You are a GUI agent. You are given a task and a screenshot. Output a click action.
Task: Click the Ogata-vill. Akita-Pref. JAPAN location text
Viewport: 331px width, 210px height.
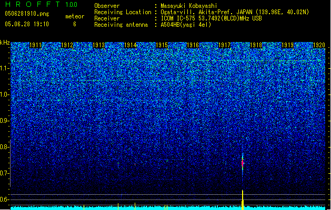235,12
